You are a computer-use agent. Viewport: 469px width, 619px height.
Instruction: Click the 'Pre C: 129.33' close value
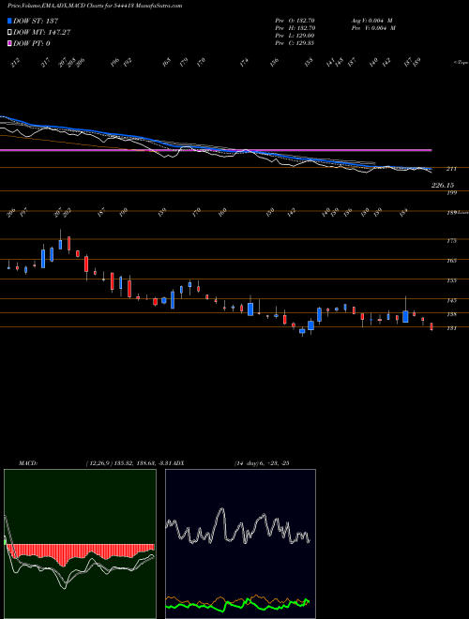coord(295,43)
